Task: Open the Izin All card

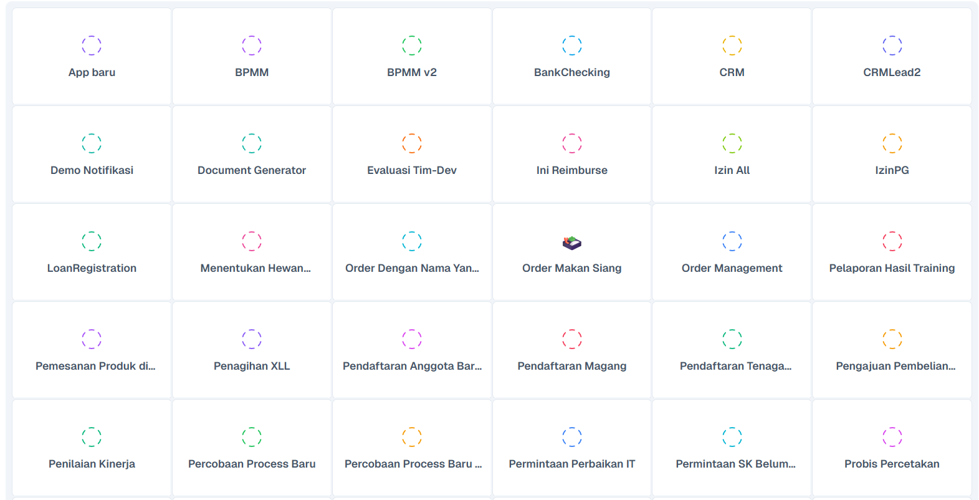Action: point(732,155)
